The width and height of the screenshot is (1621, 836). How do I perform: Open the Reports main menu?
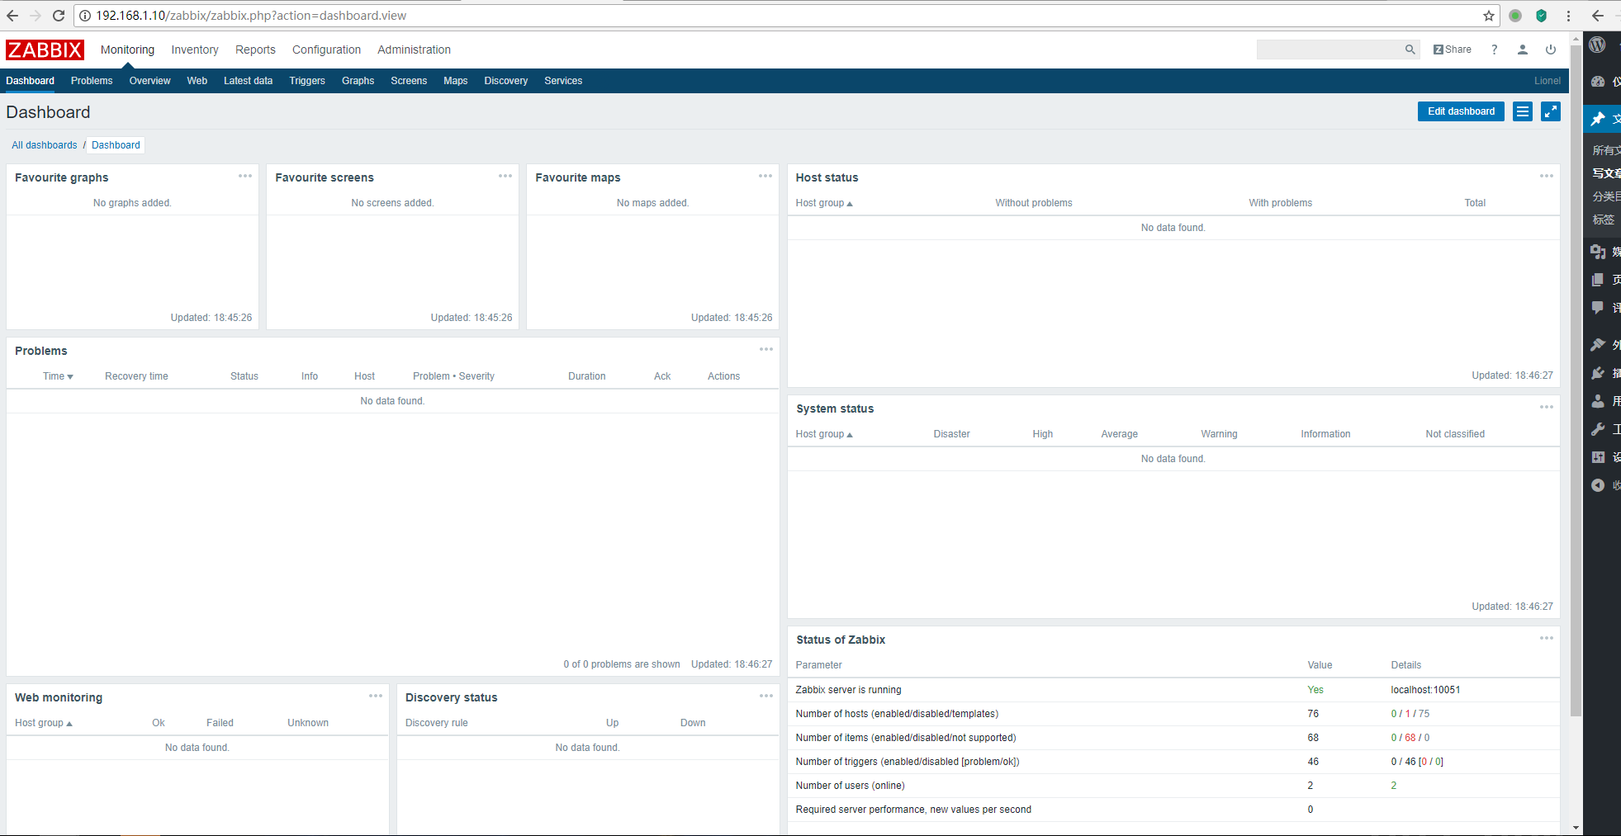(x=255, y=50)
